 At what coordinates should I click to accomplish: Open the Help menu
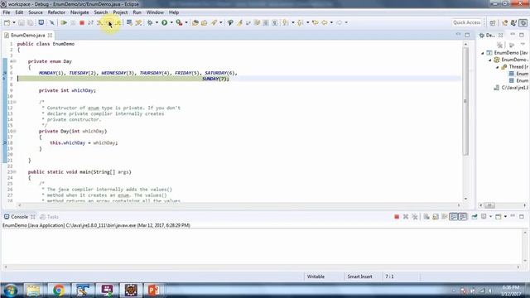pyautogui.click(x=174, y=12)
